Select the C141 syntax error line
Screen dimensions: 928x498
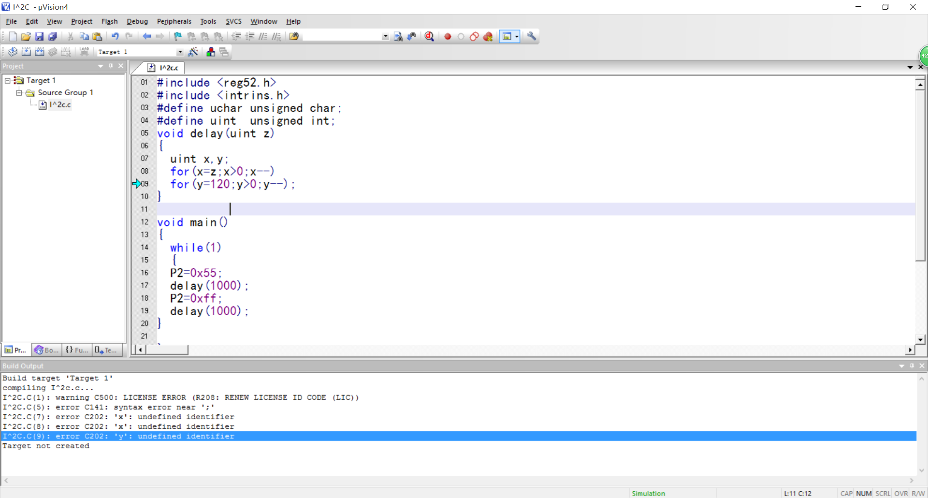(x=108, y=407)
